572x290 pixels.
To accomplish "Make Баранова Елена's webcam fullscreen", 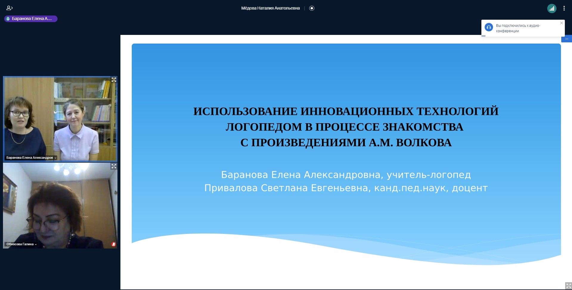I will pyautogui.click(x=114, y=80).
